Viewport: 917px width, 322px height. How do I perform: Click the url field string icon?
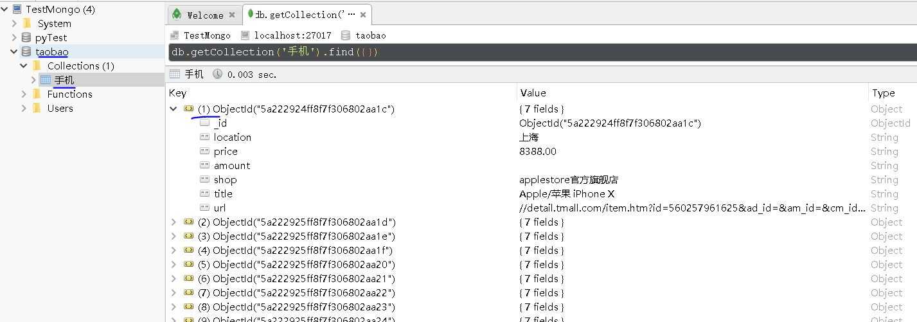(x=204, y=208)
